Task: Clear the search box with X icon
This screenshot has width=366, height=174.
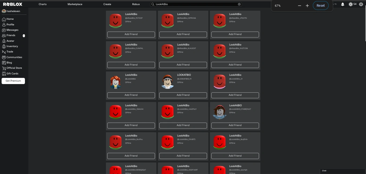Action: click(x=239, y=4)
